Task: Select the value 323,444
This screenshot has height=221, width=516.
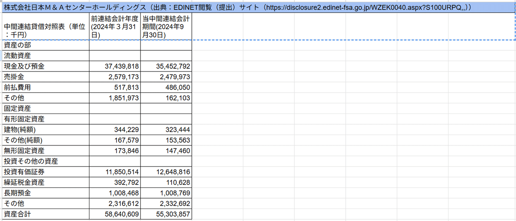Action: 166,129
